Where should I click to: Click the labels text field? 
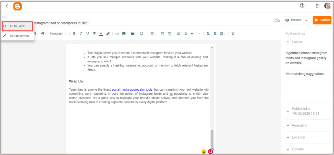[308, 58]
